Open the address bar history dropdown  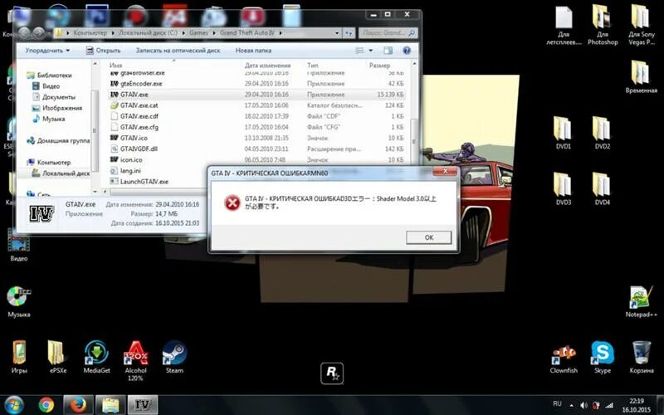(x=337, y=32)
